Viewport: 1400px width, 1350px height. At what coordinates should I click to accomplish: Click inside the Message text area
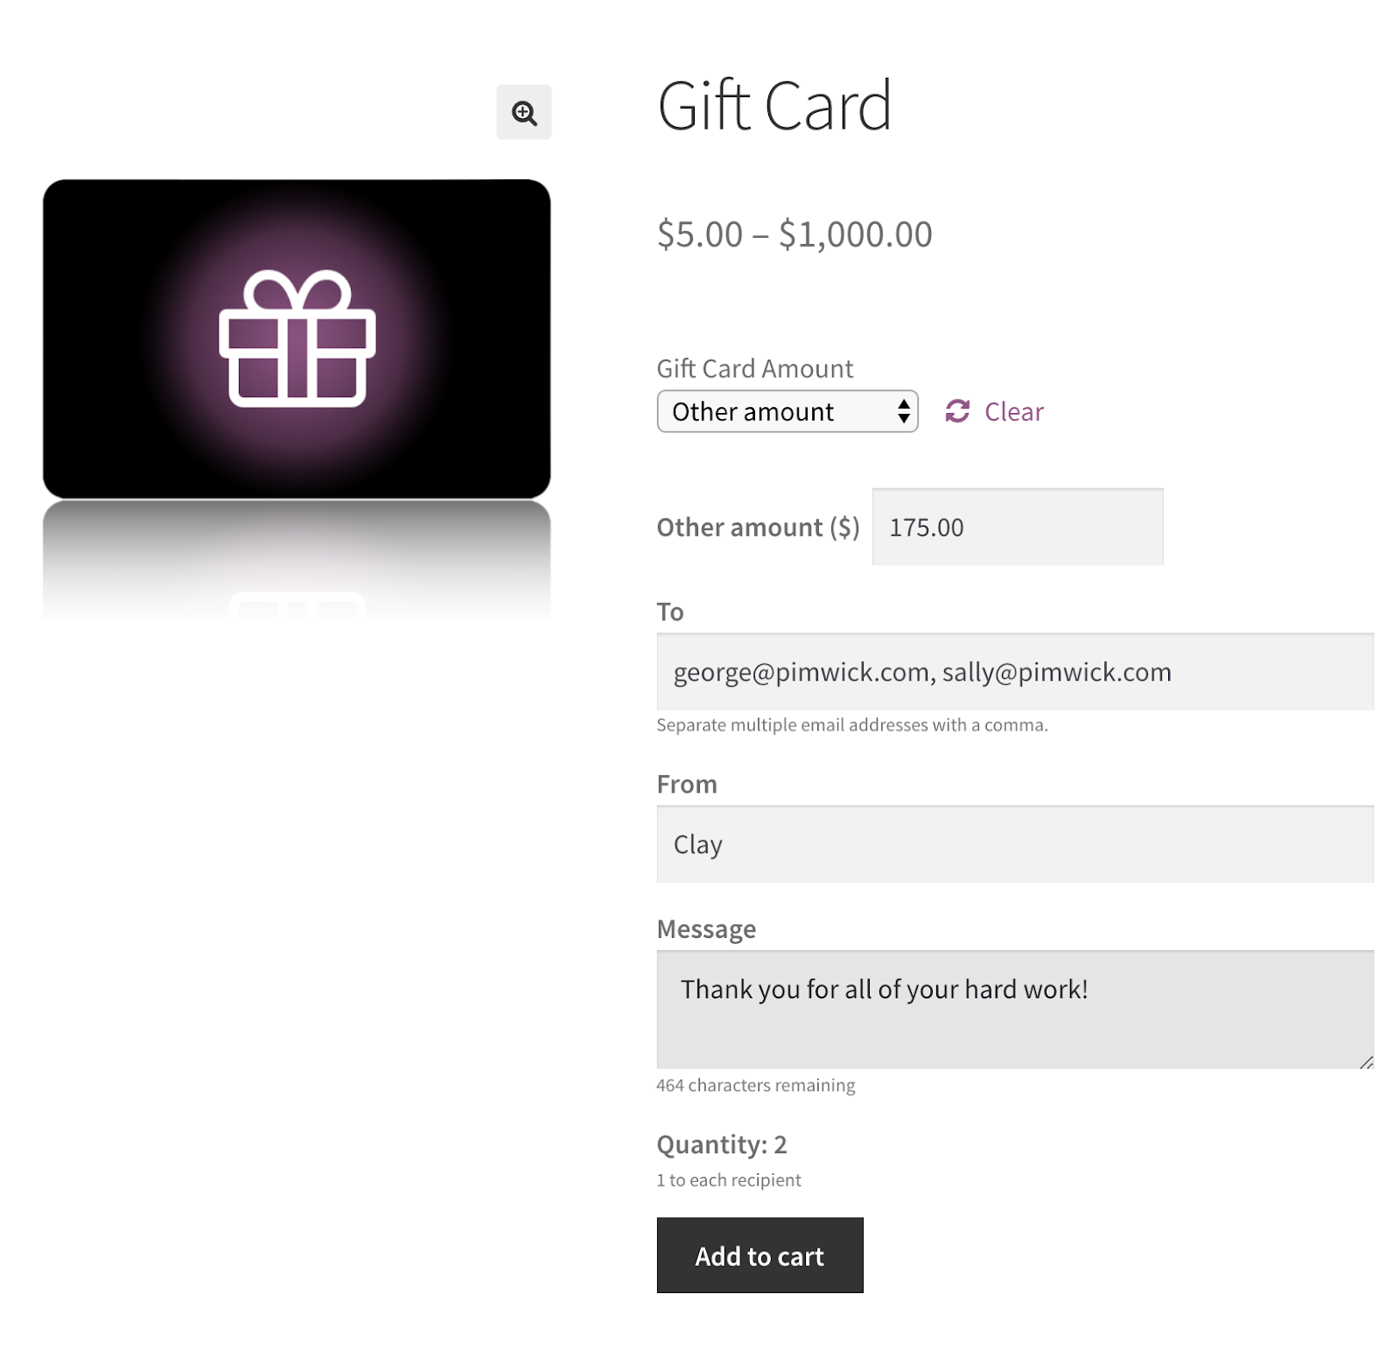[1015, 1010]
